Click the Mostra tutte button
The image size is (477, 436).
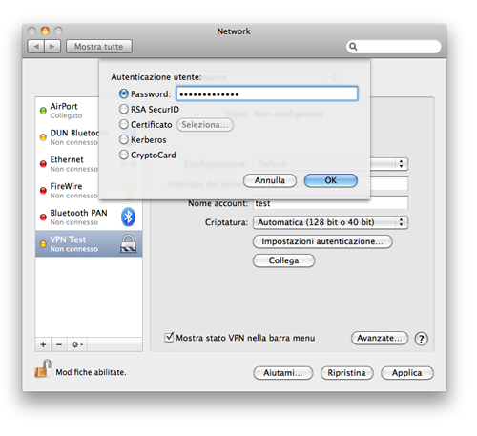[x=99, y=47]
